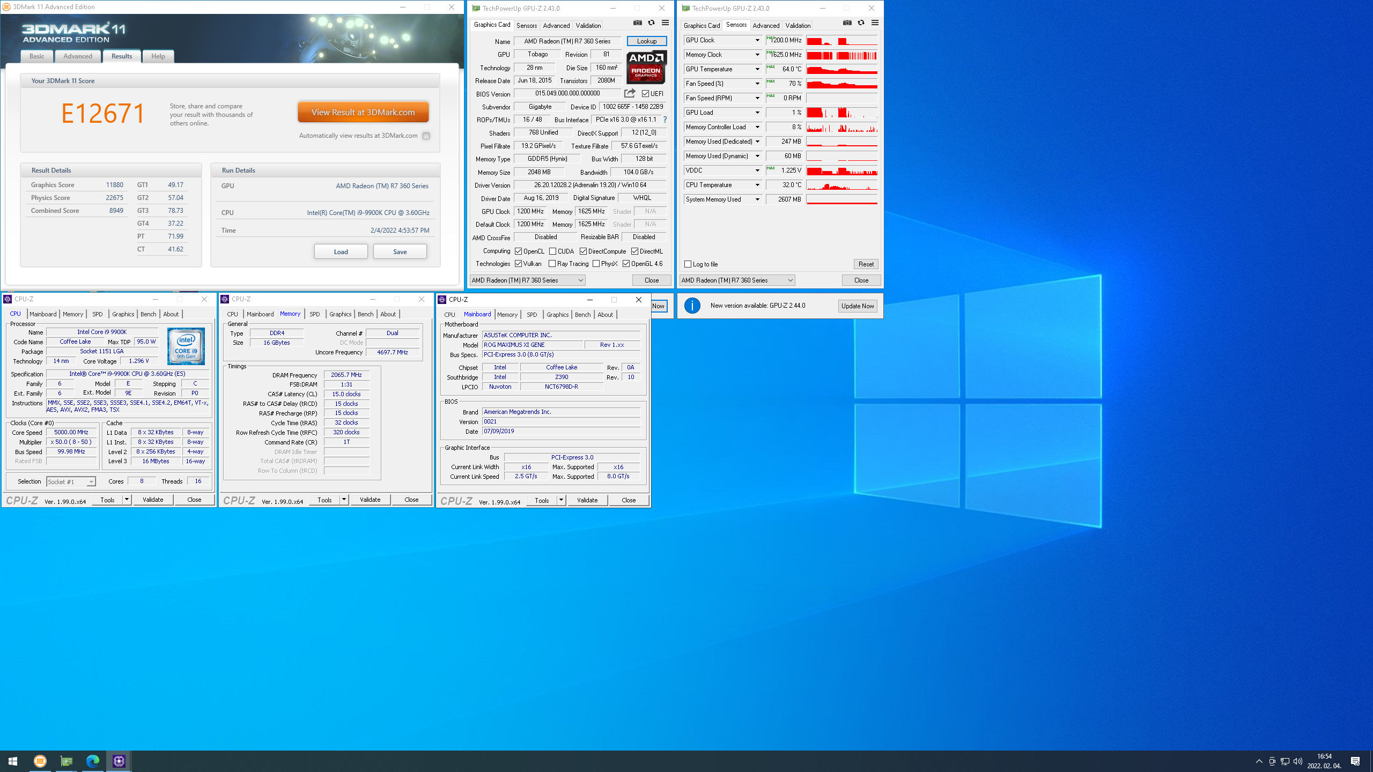
Task: Toggle PhysX checkbox
Action: point(596,263)
